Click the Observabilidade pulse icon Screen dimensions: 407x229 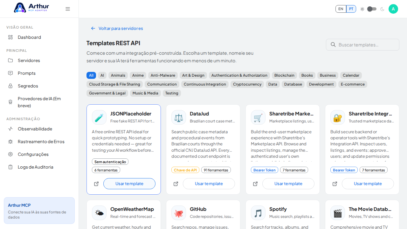click(x=10, y=129)
